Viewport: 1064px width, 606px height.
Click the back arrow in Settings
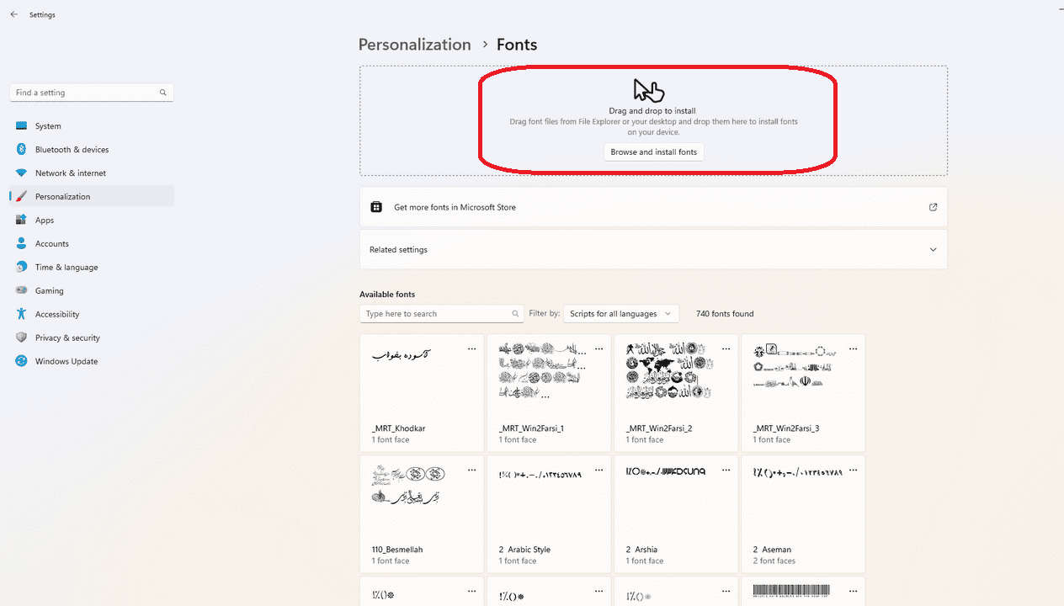point(14,14)
